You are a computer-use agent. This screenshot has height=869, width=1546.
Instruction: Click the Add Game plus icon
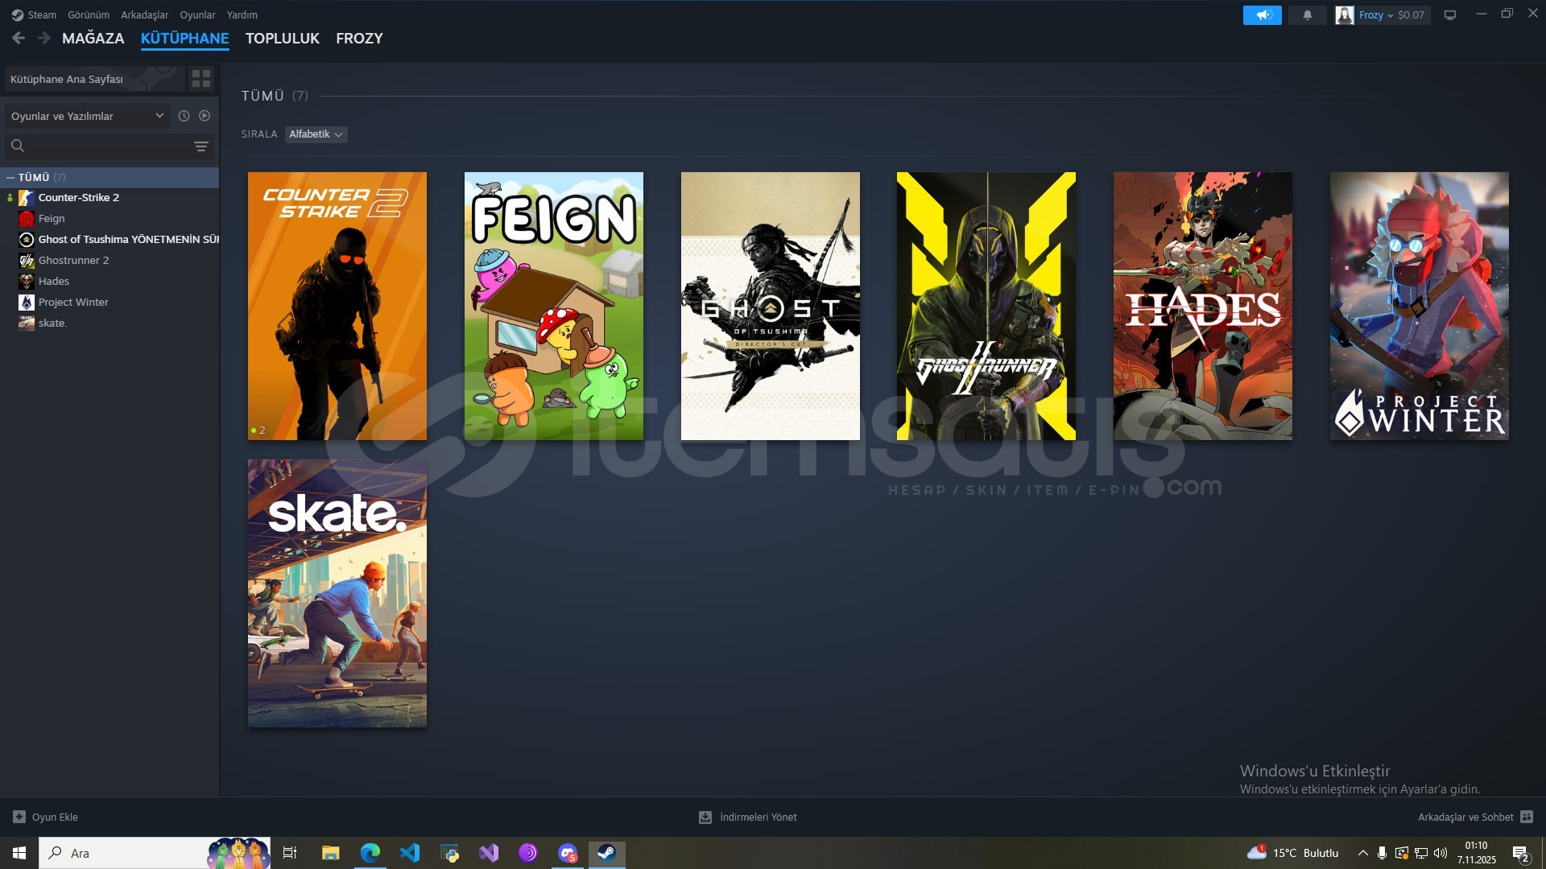point(19,817)
